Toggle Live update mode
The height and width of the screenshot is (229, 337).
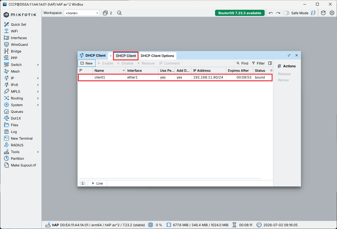click(97, 183)
